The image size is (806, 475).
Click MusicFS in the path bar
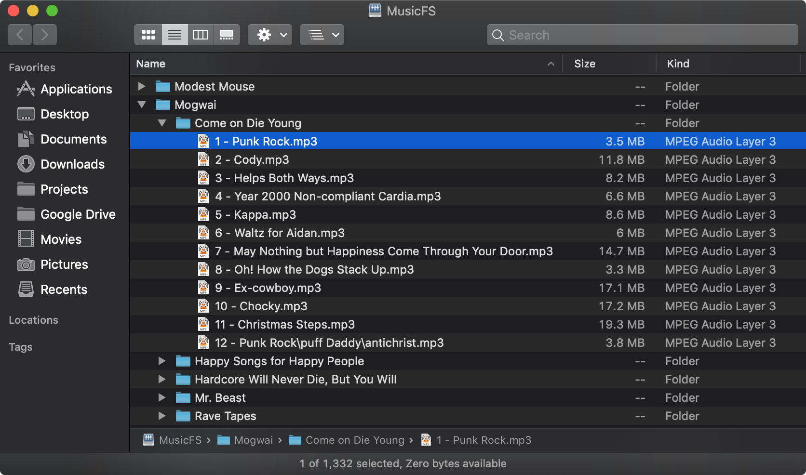tap(180, 440)
